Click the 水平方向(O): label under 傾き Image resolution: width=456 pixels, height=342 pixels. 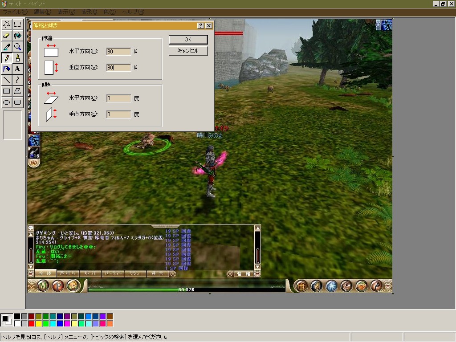[x=83, y=98]
